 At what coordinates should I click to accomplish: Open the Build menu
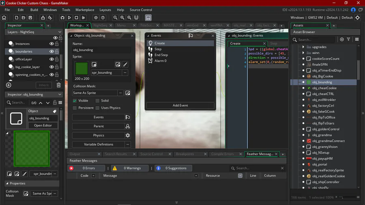click(x=34, y=10)
